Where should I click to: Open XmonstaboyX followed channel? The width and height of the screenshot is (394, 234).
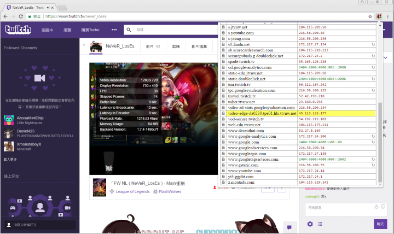point(40,147)
